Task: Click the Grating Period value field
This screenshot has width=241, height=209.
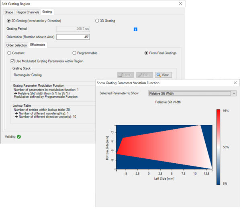Action: [x=73, y=29]
